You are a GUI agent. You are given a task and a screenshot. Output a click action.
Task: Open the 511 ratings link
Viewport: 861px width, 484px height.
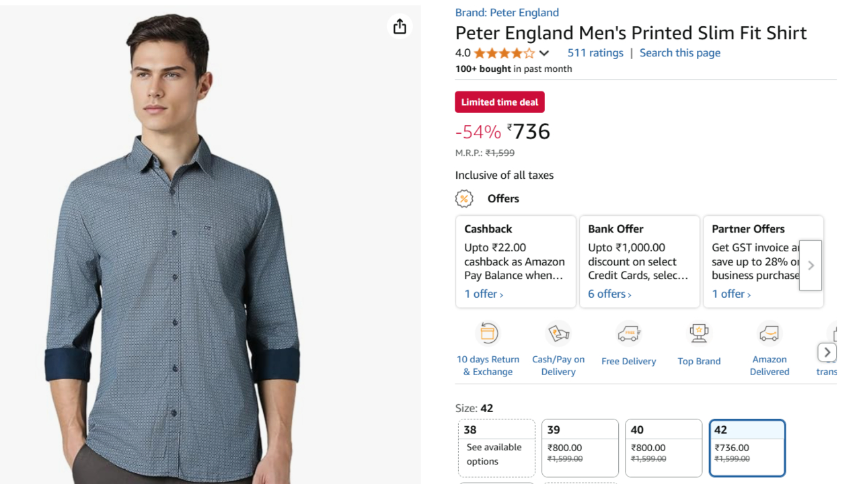(595, 53)
